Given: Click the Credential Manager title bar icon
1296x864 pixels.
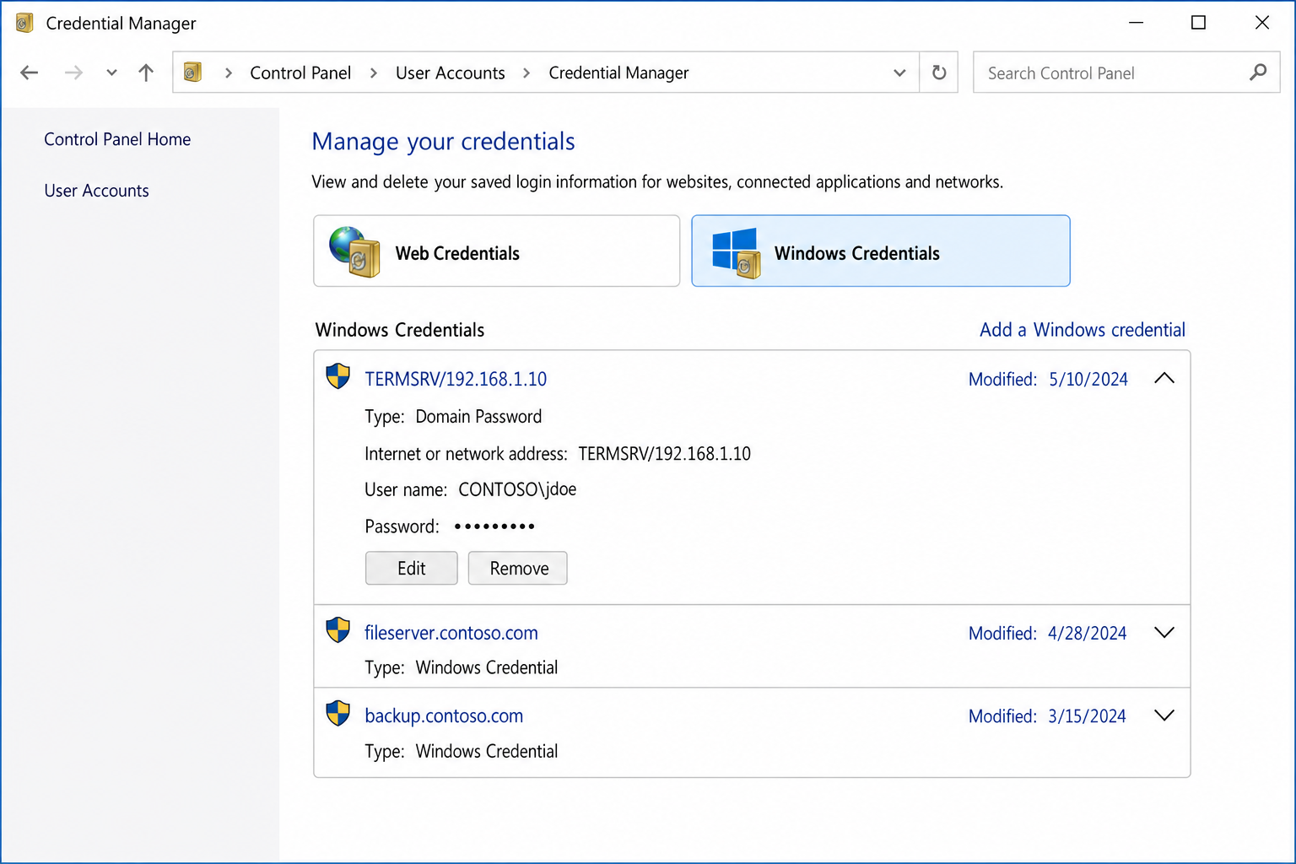Looking at the screenshot, I should coord(24,23).
